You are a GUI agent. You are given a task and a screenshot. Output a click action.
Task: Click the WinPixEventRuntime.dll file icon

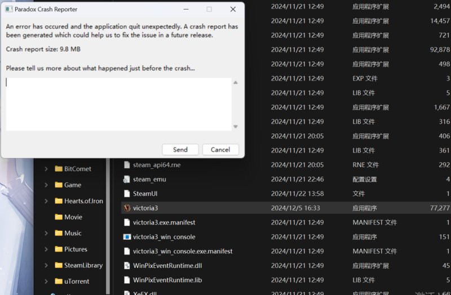(127, 266)
